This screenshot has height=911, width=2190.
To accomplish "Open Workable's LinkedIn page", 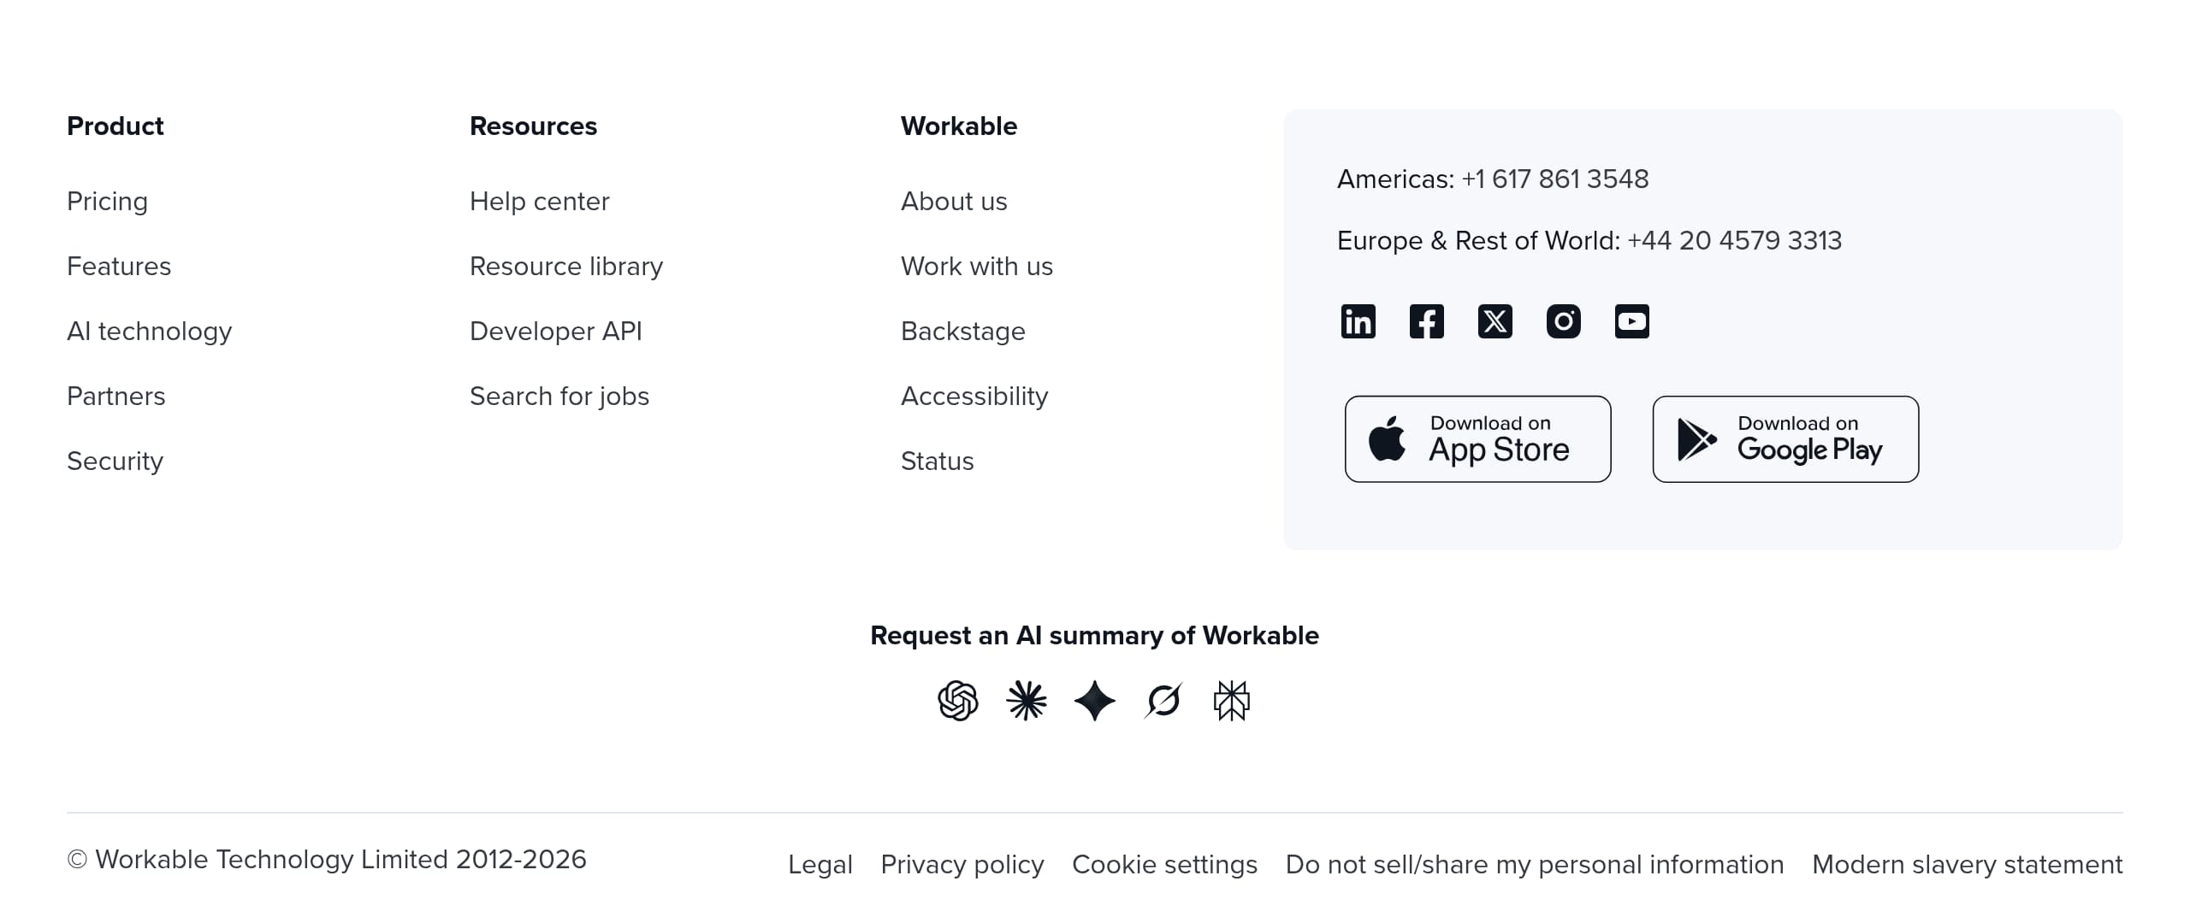I will click(x=1358, y=320).
